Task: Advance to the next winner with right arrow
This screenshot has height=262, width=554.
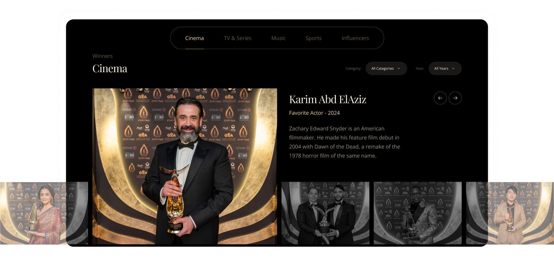Action: point(455,98)
